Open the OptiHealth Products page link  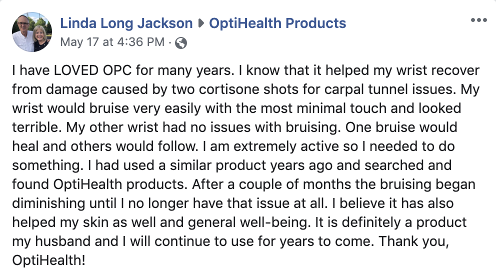[x=277, y=23]
